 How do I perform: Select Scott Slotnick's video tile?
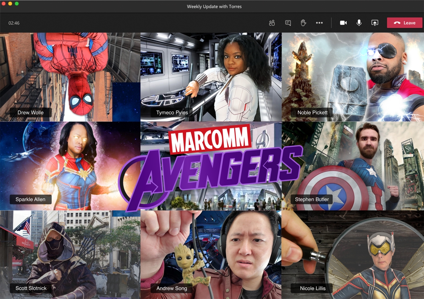click(70, 255)
